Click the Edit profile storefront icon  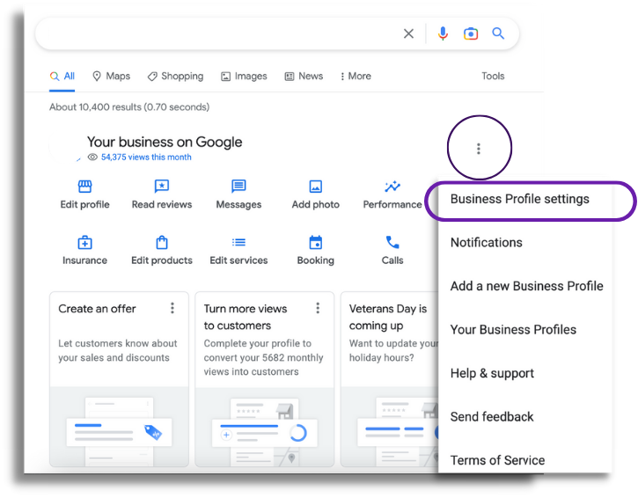[84, 187]
